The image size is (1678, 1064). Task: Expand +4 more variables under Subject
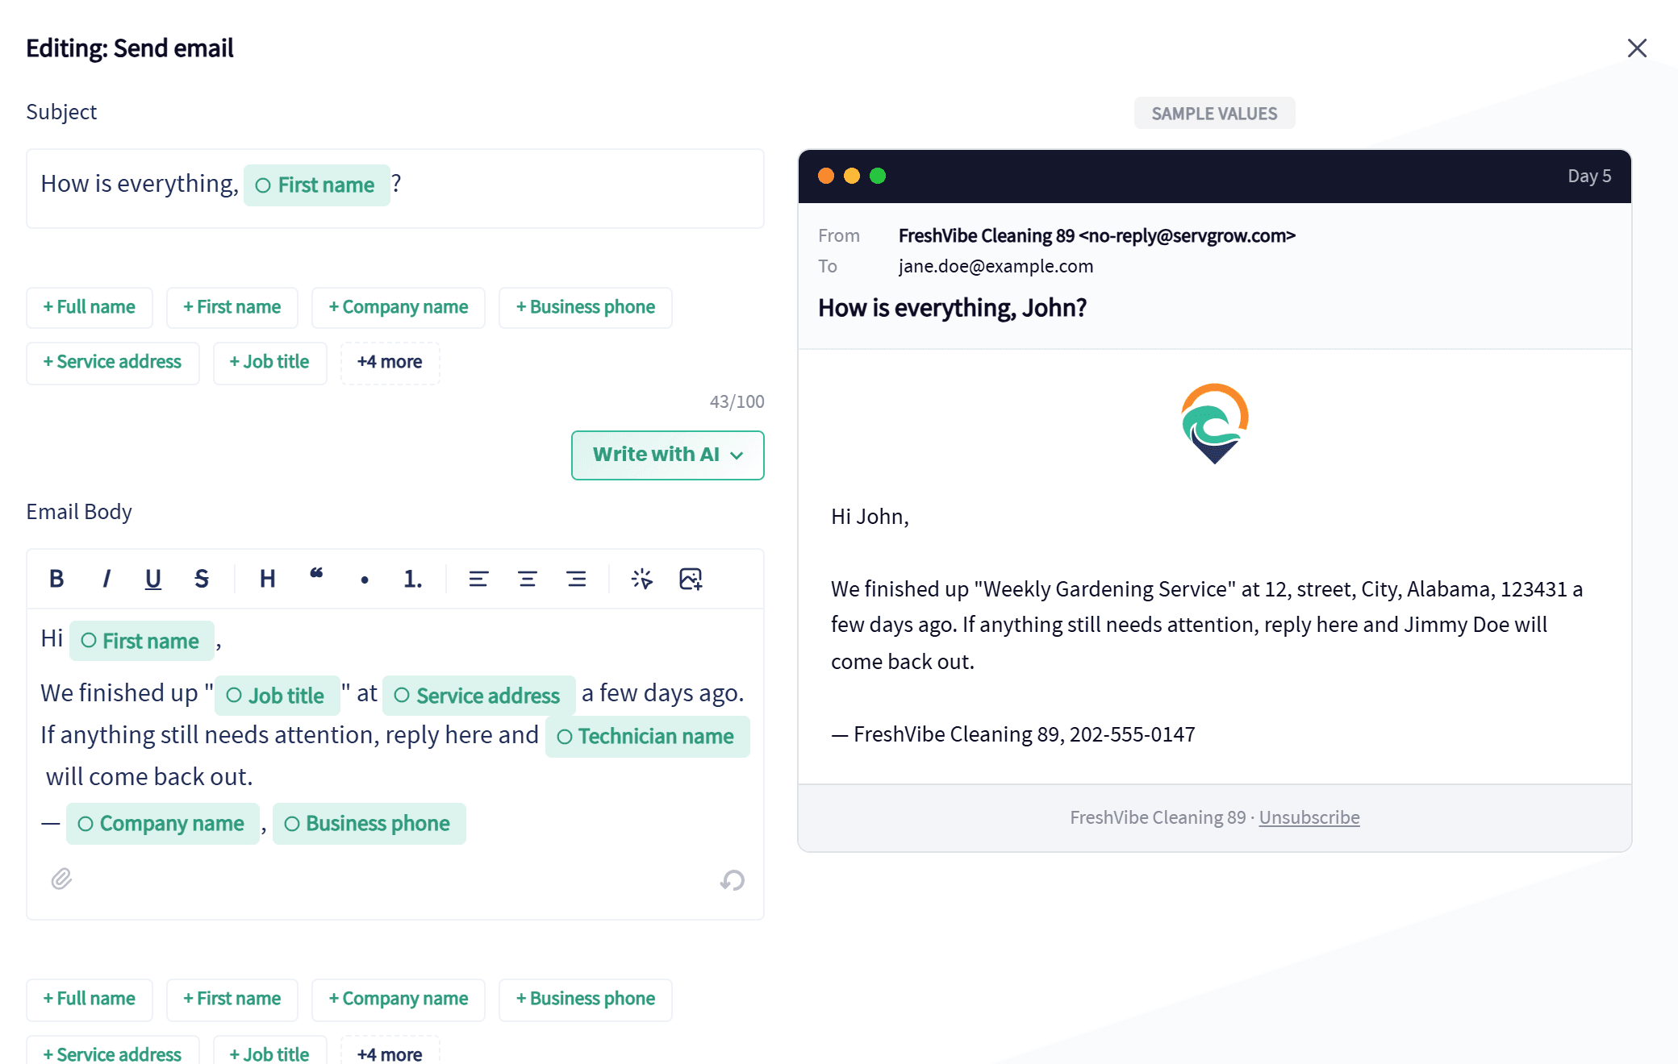click(390, 363)
